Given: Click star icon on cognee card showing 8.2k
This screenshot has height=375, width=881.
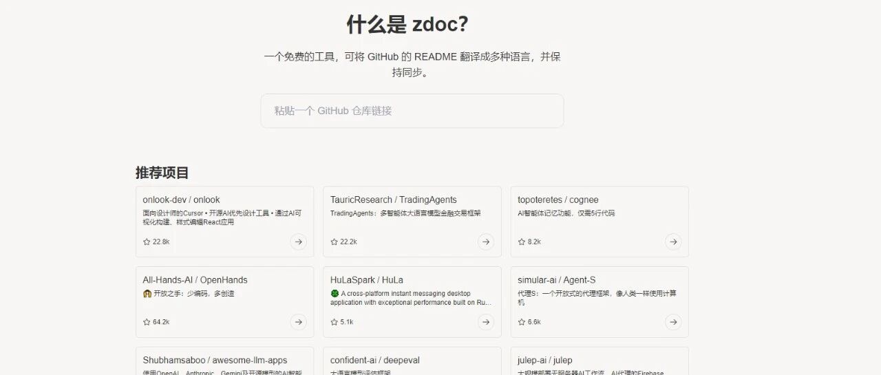Looking at the screenshot, I should point(522,242).
